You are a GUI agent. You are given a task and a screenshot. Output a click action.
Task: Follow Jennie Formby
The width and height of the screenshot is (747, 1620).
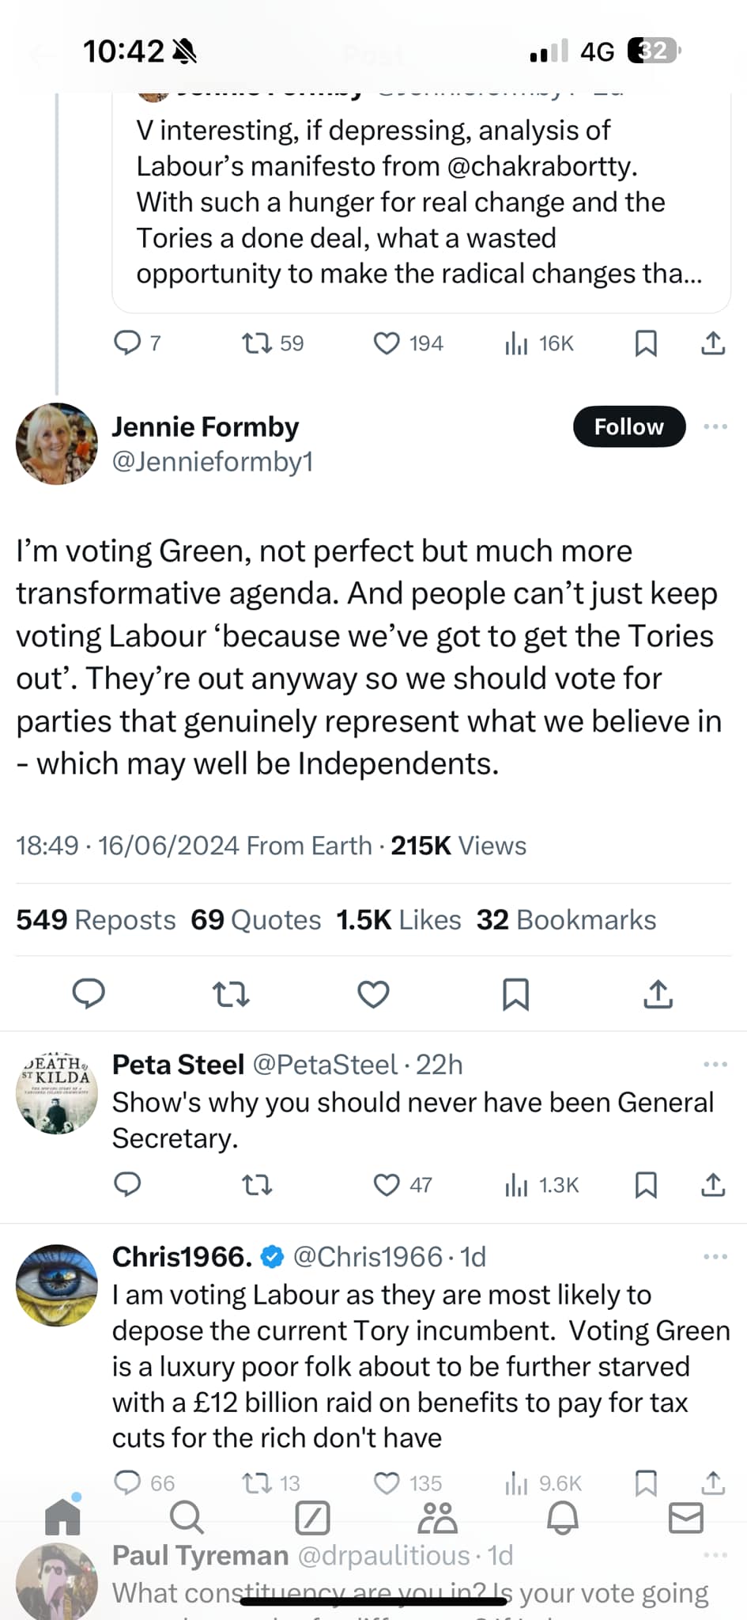628,426
